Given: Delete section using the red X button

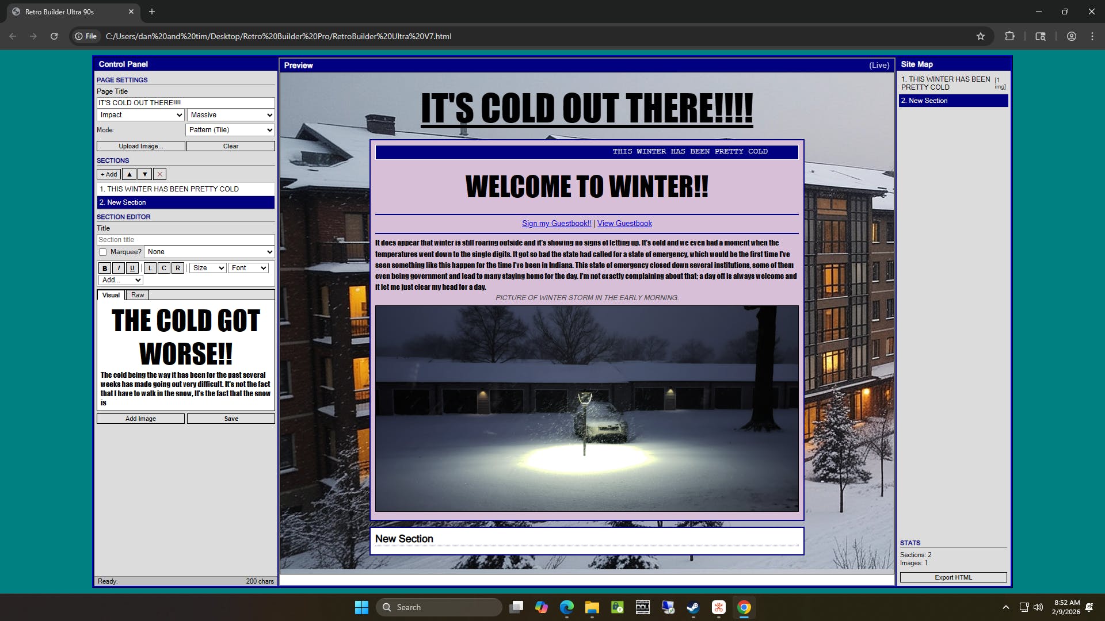Looking at the screenshot, I should [x=160, y=174].
